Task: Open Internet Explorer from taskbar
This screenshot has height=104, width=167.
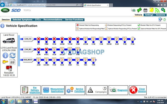Action: (11, 101)
